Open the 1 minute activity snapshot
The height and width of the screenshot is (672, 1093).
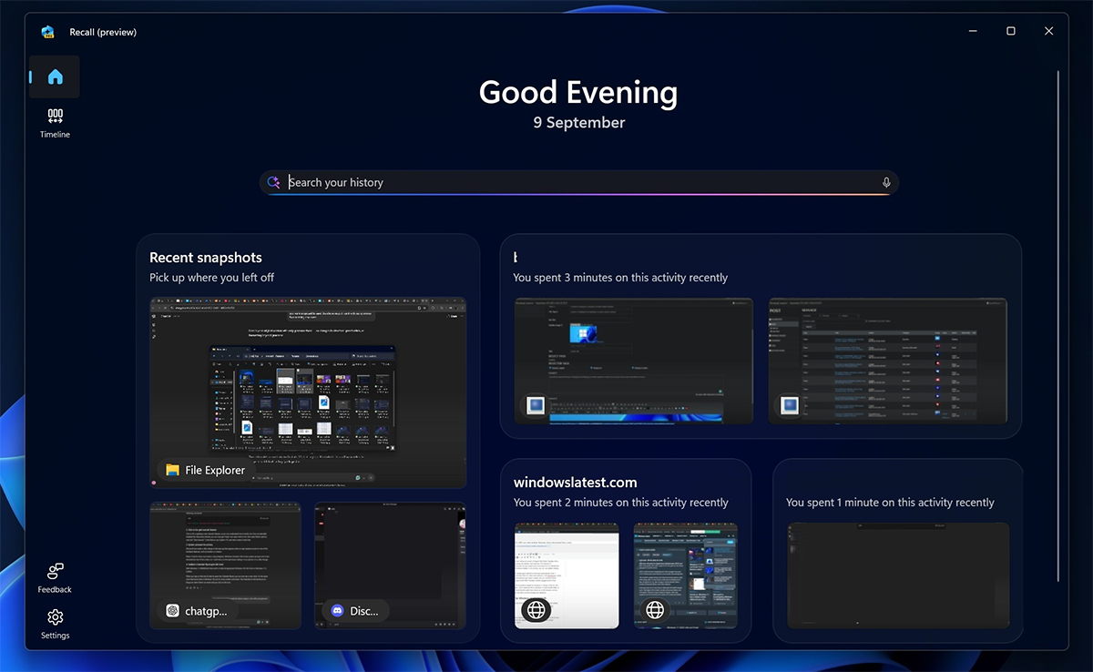(x=897, y=575)
